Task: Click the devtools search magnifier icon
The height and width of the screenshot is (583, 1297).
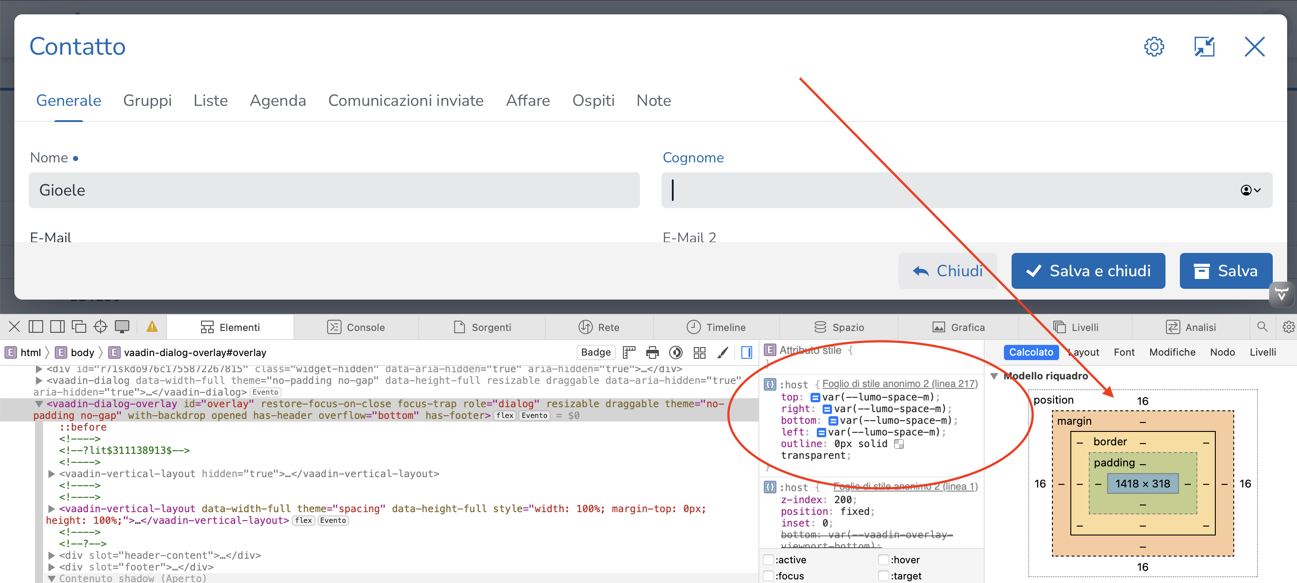Action: 1262,327
